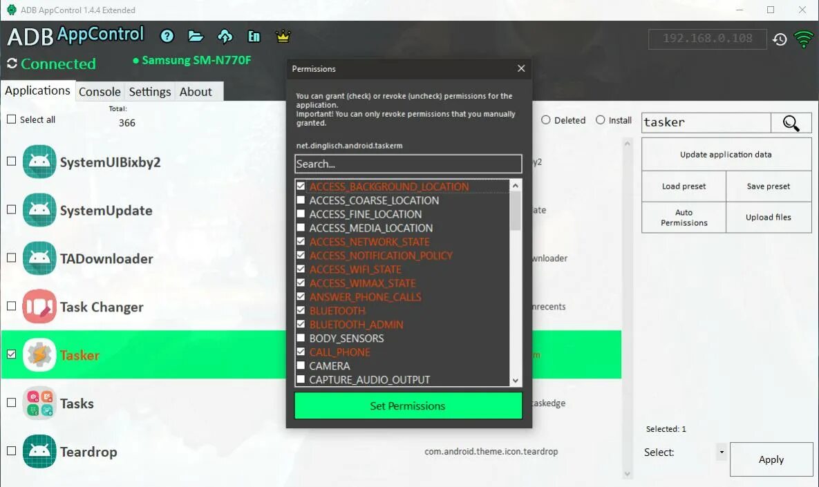Switch to the Settings tab
Image resolution: width=819 pixels, height=487 pixels.
(150, 91)
